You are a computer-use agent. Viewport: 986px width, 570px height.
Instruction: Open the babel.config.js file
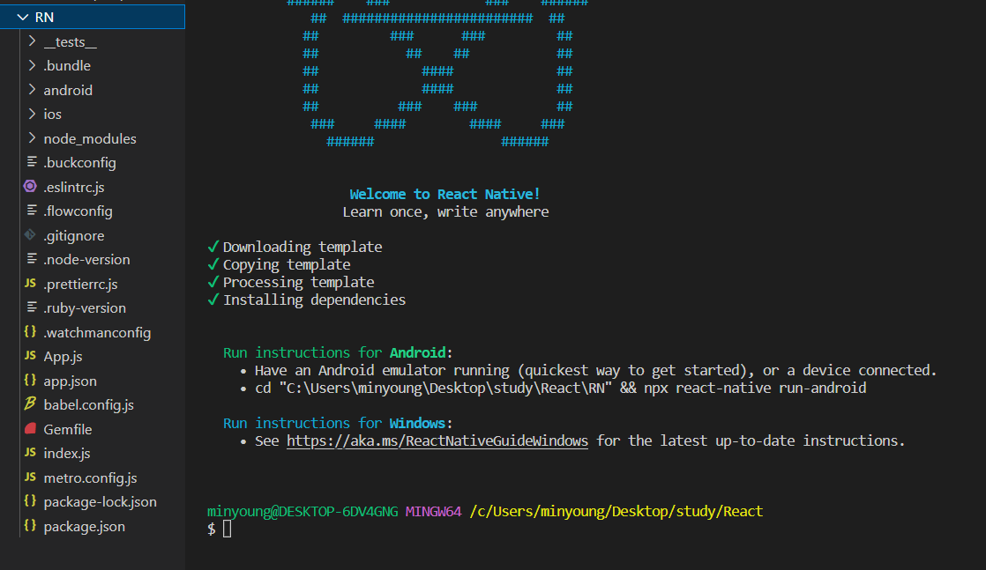coord(89,405)
